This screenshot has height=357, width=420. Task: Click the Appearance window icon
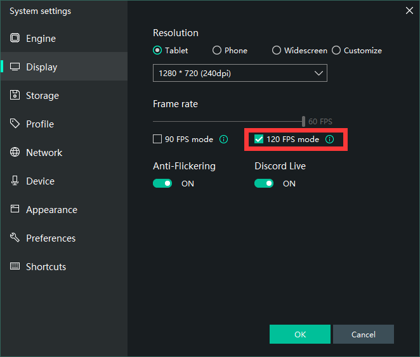pyautogui.click(x=15, y=210)
